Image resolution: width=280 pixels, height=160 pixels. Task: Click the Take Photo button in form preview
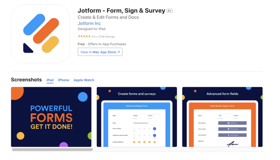click(x=232, y=123)
